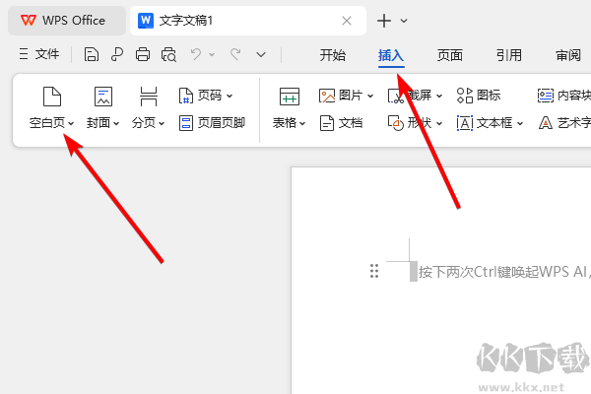Image resolution: width=591 pixels, height=394 pixels.
Task: Click the page break (分页) icon
Action: (x=149, y=97)
